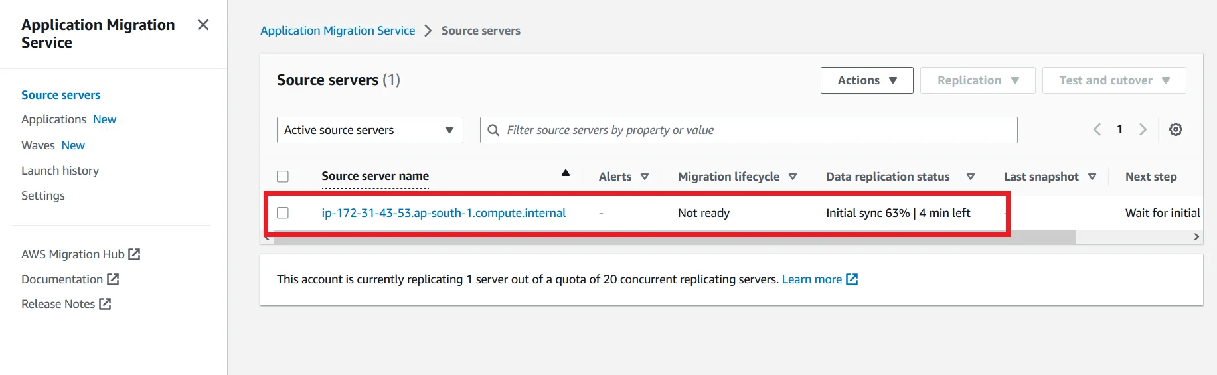Image resolution: width=1217 pixels, height=375 pixels.
Task: Sort by Data replication status arrow
Action: coord(971,177)
